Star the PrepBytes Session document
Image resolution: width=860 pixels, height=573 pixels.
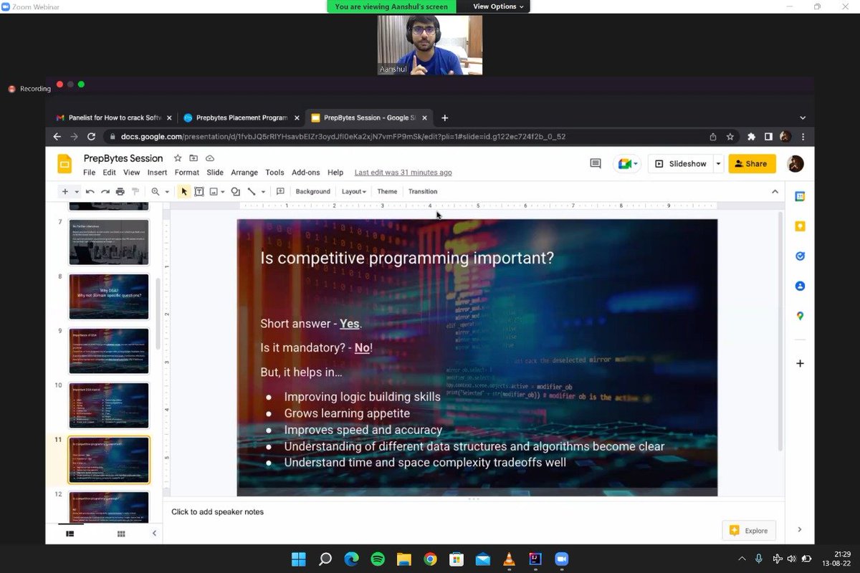[178, 158]
